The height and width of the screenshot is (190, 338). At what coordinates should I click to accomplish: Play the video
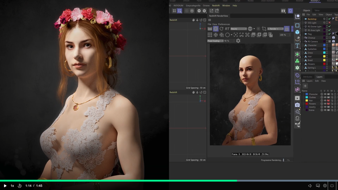5,186
